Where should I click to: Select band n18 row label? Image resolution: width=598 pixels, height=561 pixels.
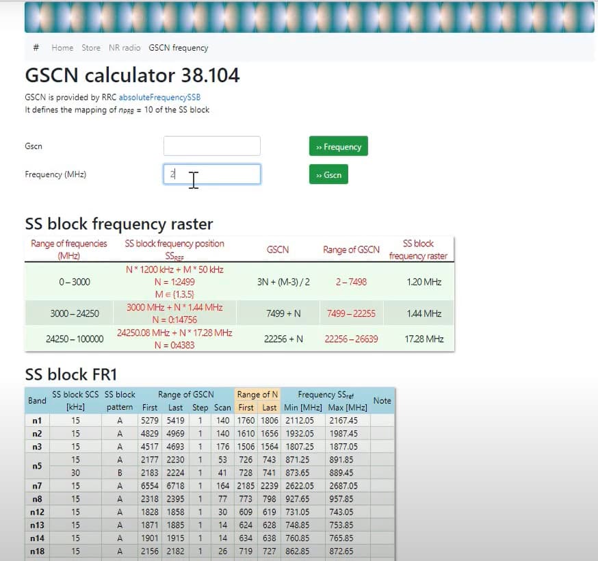tap(37, 551)
